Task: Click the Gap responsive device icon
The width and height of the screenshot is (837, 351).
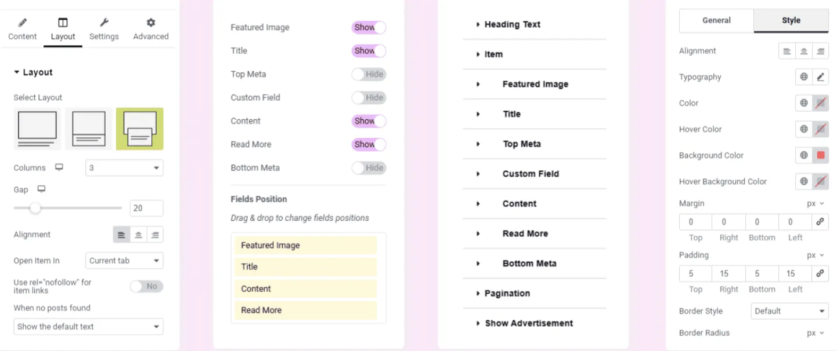Action: tap(41, 189)
